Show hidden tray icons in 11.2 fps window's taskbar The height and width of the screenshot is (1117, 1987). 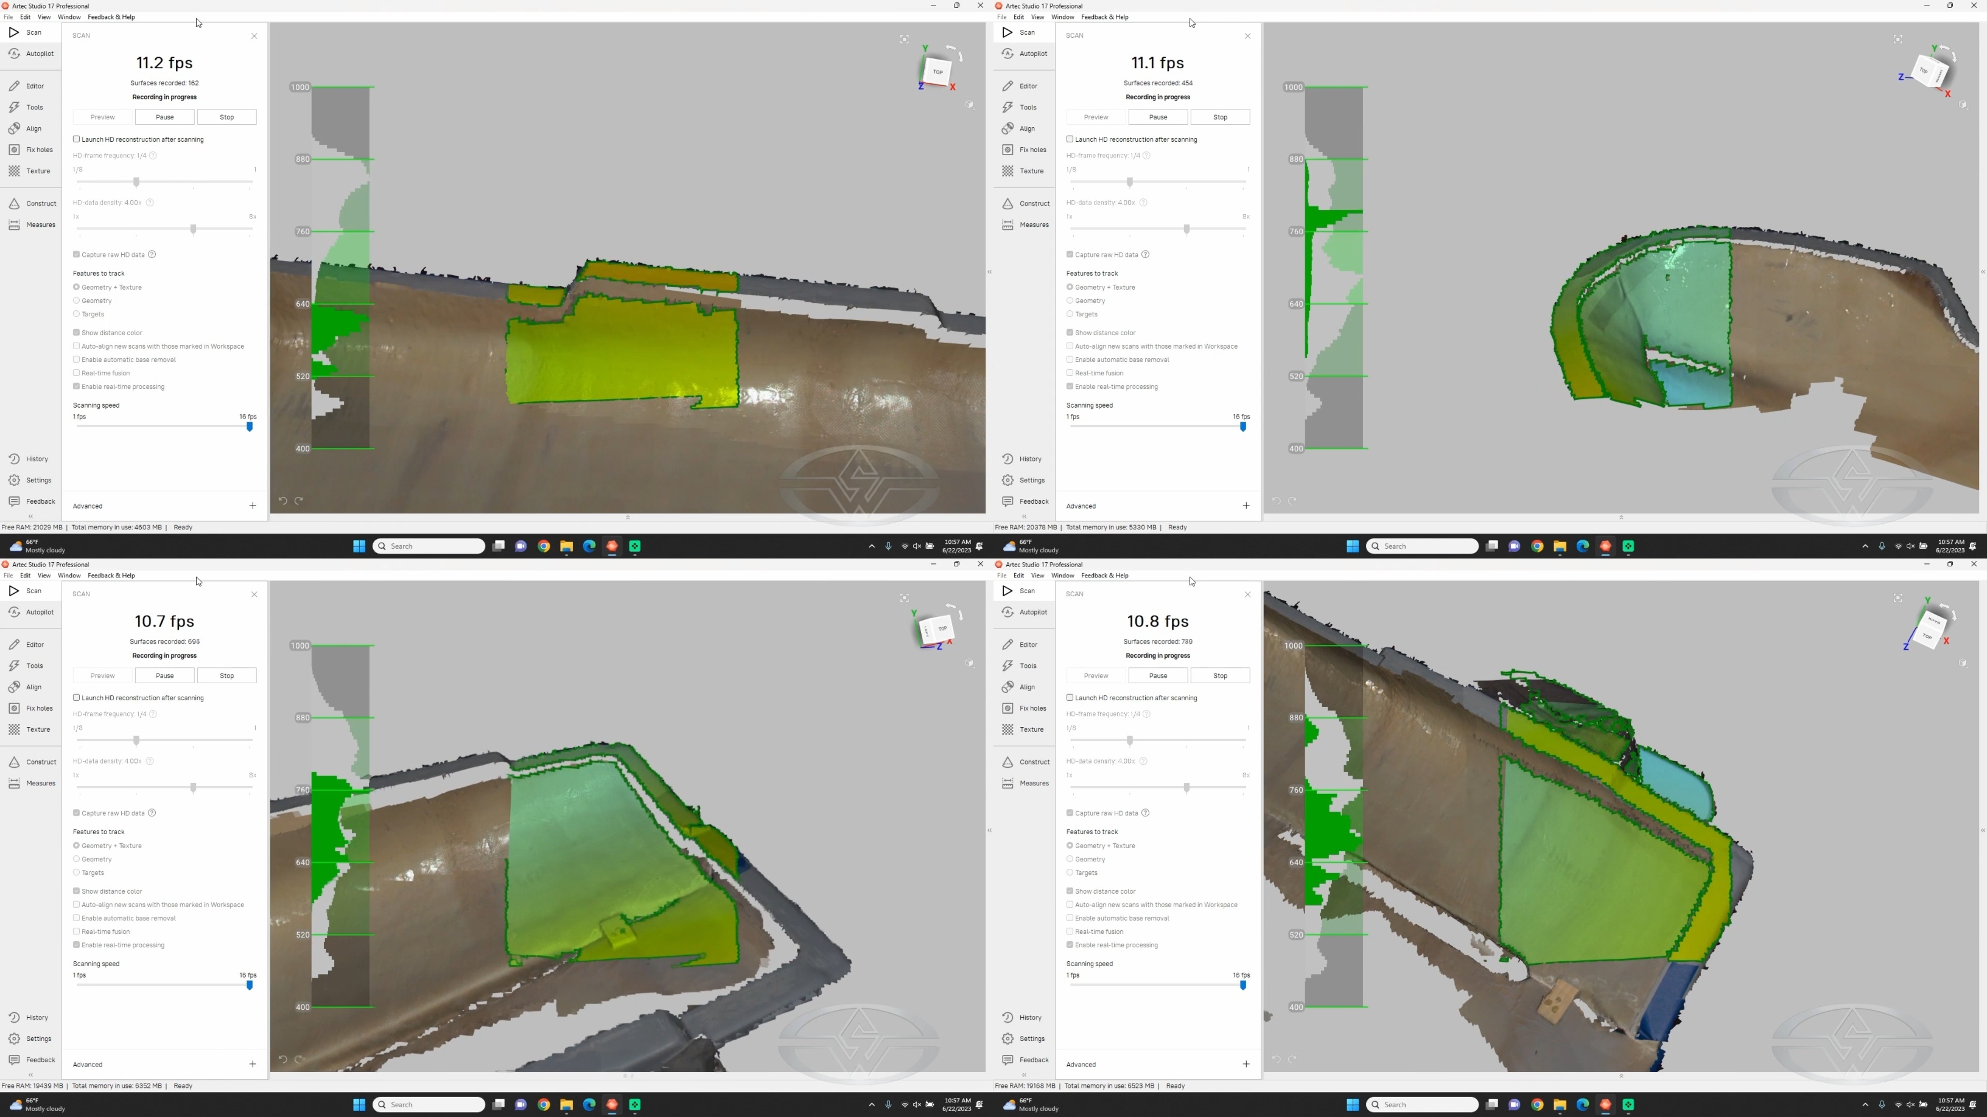coord(872,546)
